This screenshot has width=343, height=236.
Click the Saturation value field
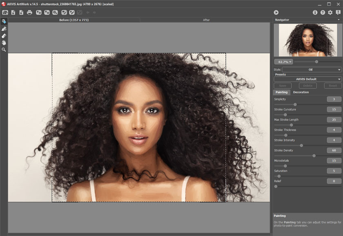(334, 171)
